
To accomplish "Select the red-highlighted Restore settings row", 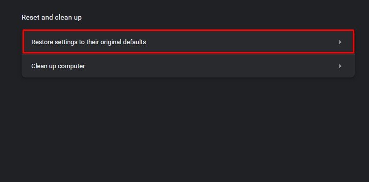I will [188, 42].
